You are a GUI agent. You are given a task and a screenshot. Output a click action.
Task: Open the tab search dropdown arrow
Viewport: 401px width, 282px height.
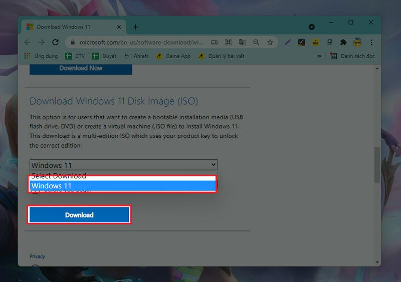tap(311, 27)
